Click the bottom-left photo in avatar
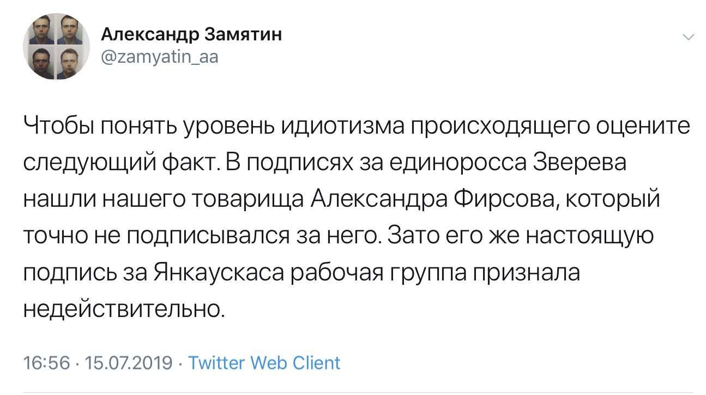 click(x=41, y=61)
